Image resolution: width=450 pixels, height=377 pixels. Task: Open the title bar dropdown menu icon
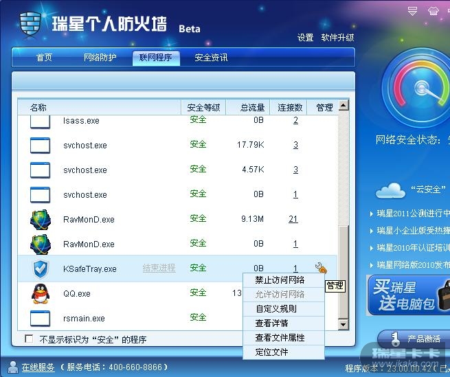click(412, 11)
